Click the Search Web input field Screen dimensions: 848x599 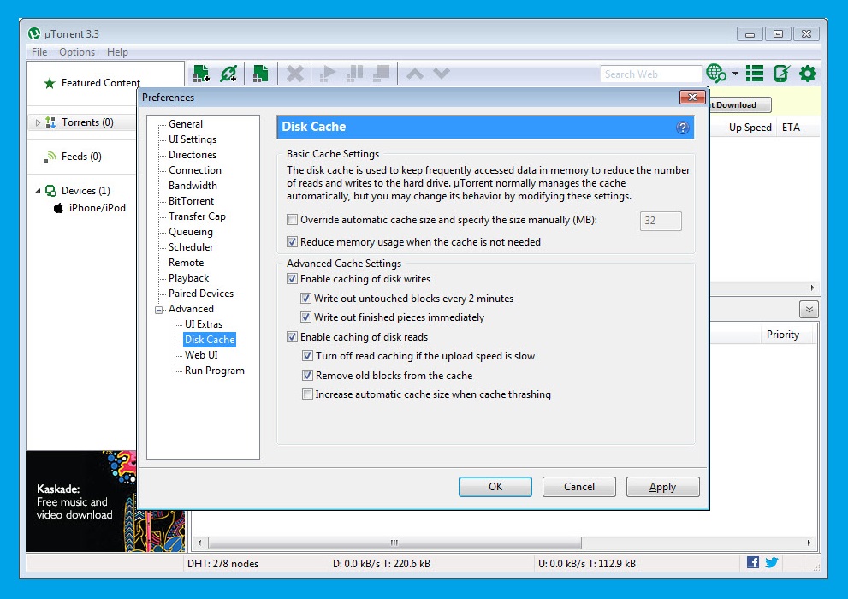click(x=650, y=74)
